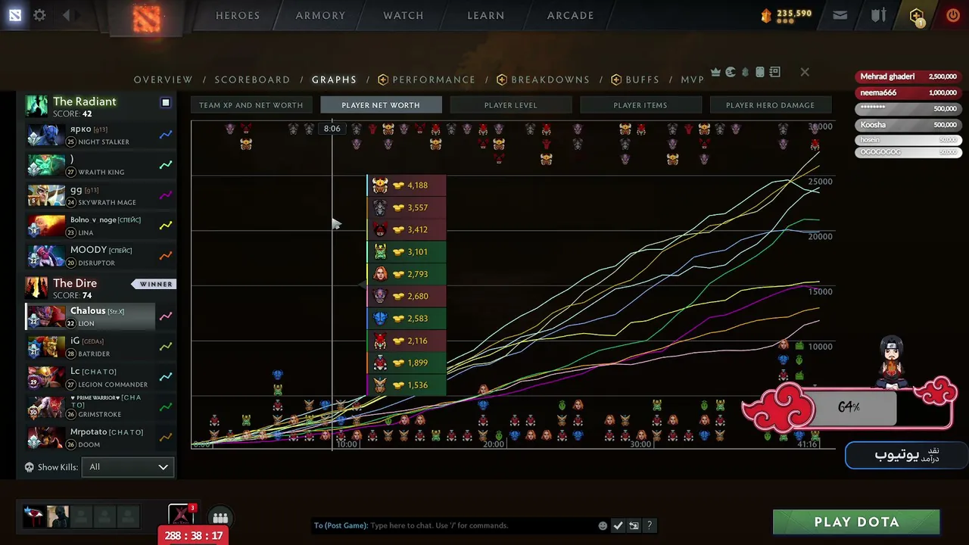Screen dimensions: 969x545
Task: Switch to the MVP tab
Action: pyautogui.click(x=693, y=79)
